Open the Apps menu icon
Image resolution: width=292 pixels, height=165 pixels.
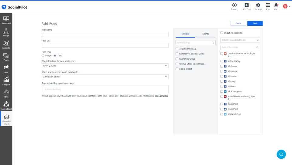coord(268,5)
